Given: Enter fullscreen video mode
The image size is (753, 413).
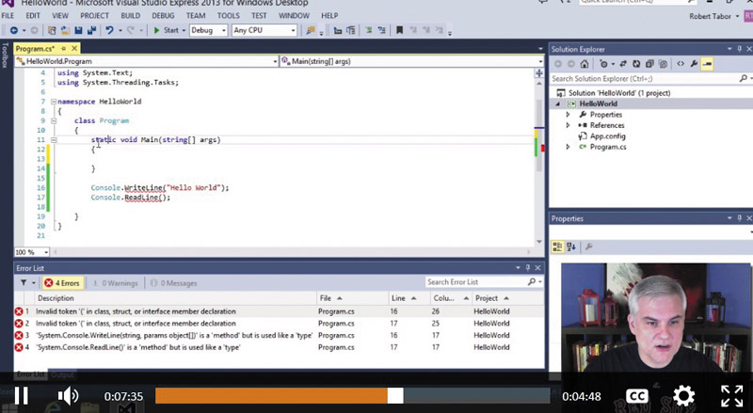Looking at the screenshot, I should pyautogui.click(x=732, y=396).
